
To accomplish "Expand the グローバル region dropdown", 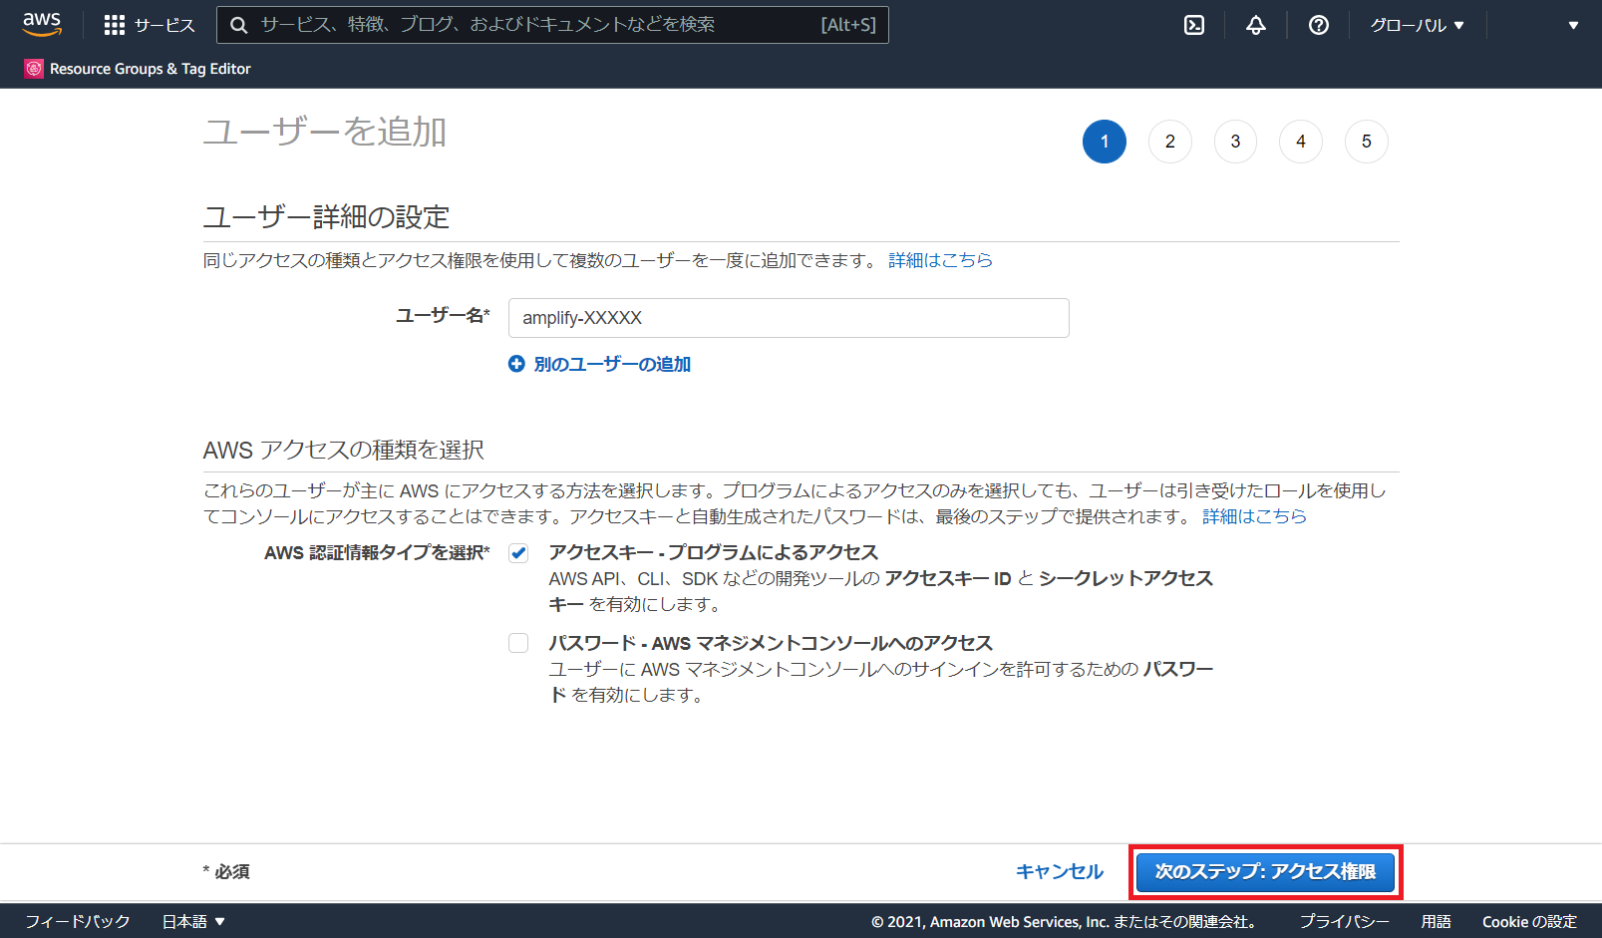I will click(x=1417, y=25).
